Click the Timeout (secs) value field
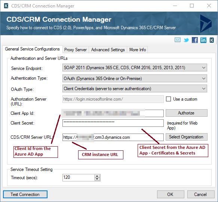The height and width of the screenshot is (202, 218). point(79,178)
